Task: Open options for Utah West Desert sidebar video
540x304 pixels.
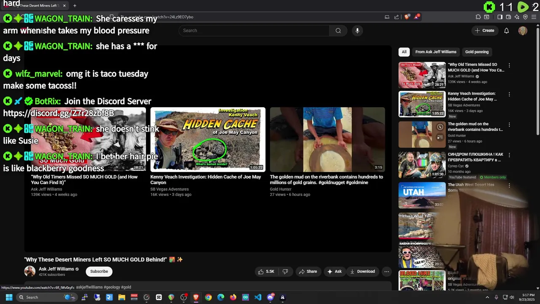Action: click(509, 185)
